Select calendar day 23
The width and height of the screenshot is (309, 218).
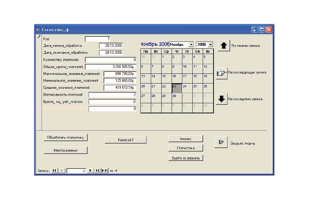(177, 88)
